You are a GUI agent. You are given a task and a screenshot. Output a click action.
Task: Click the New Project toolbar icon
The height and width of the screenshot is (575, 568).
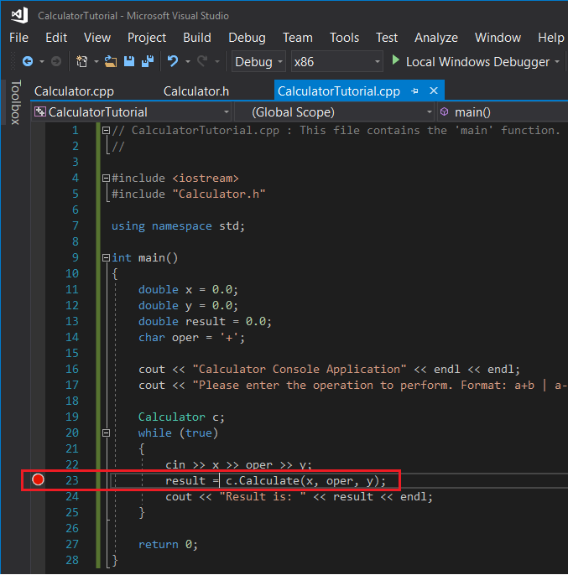tap(81, 61)
